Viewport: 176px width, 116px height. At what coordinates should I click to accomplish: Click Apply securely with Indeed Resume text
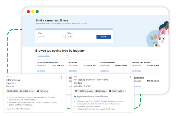(x=92, y=96)
